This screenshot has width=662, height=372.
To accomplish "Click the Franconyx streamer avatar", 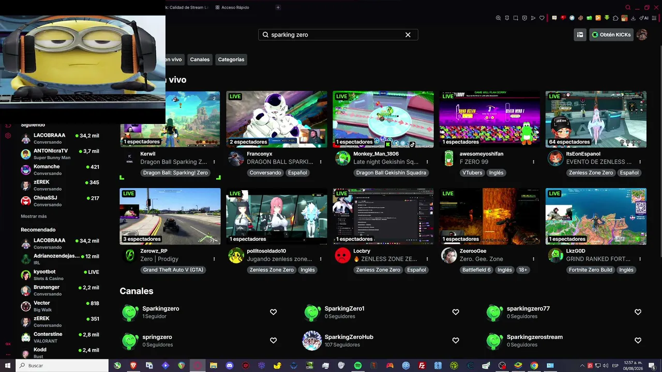I will click(x=236, y=158).
